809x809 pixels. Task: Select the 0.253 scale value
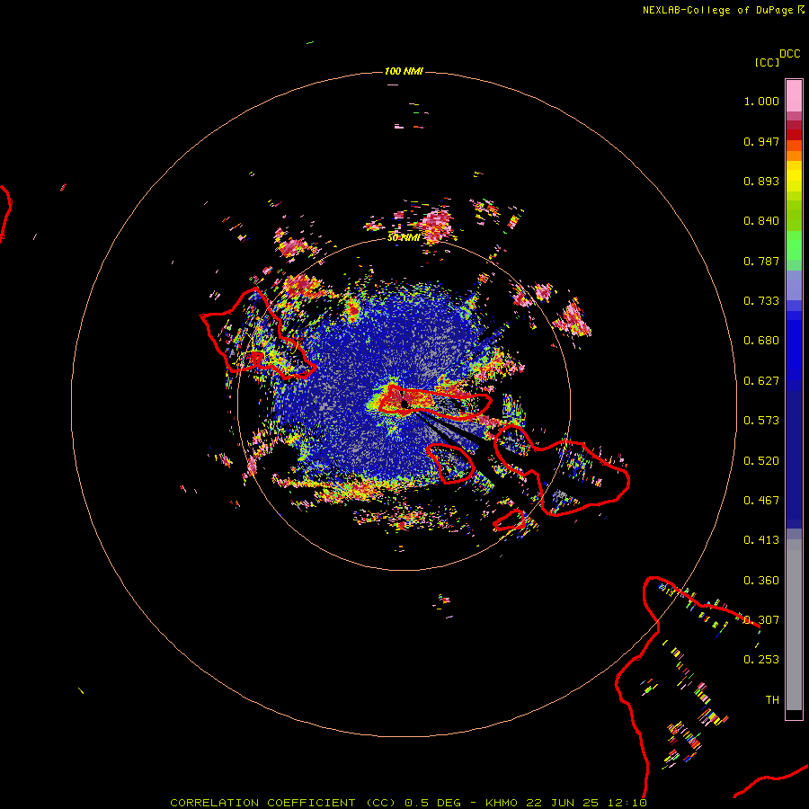(761, 660)
